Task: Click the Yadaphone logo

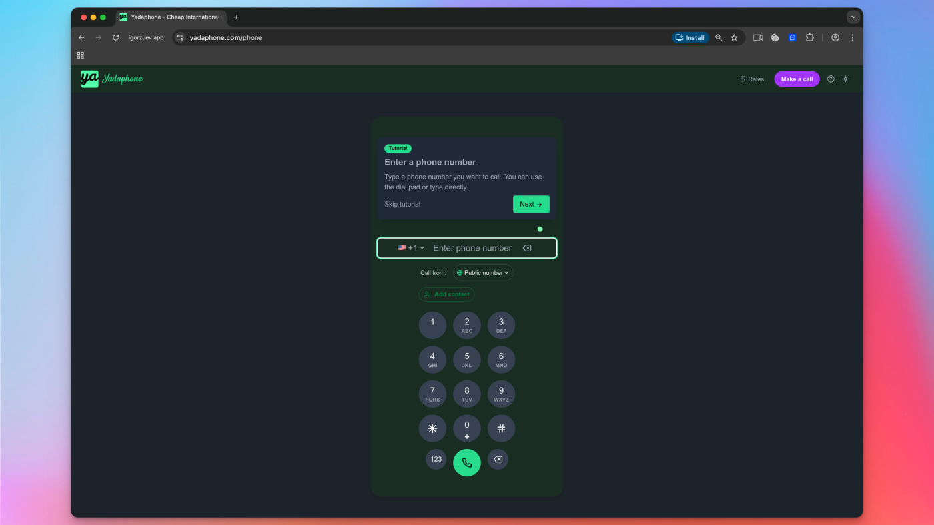Action: tap(112, 79)
